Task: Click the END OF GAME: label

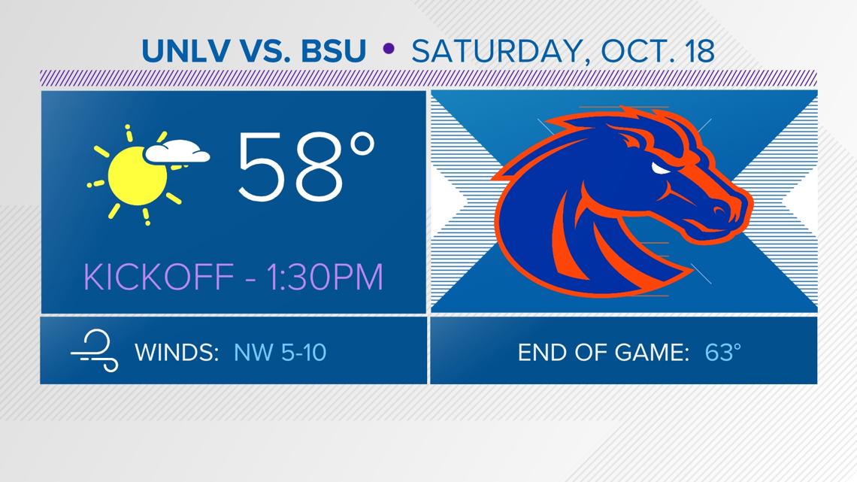Action: [x=603, y=352]
